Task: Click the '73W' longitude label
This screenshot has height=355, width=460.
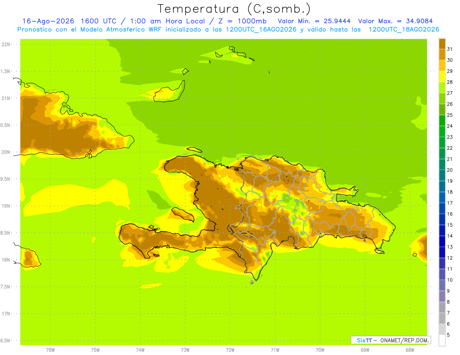Action: (185, 350)
